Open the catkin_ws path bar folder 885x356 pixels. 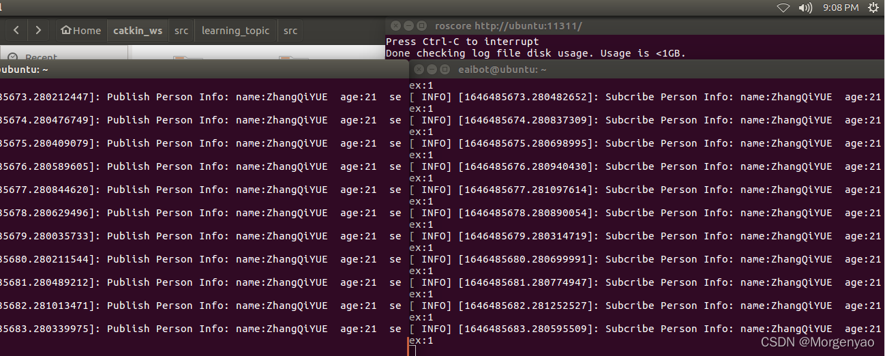(x=137, y=30)
